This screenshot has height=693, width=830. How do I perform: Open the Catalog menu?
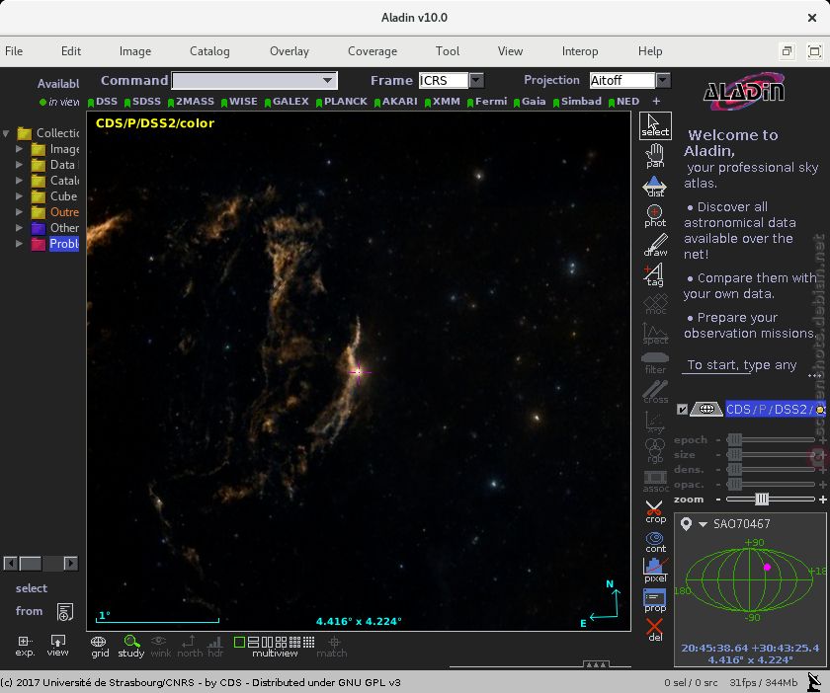click(x=209, y=51)
